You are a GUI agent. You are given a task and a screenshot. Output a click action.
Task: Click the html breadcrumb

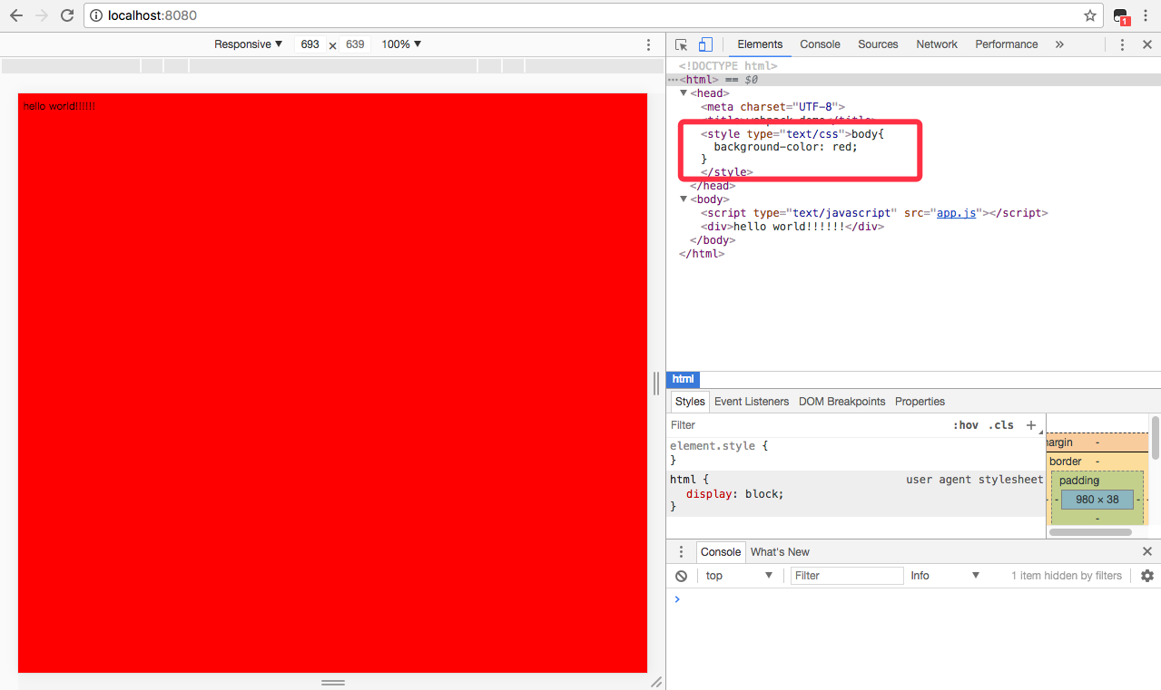coord(683,379)
